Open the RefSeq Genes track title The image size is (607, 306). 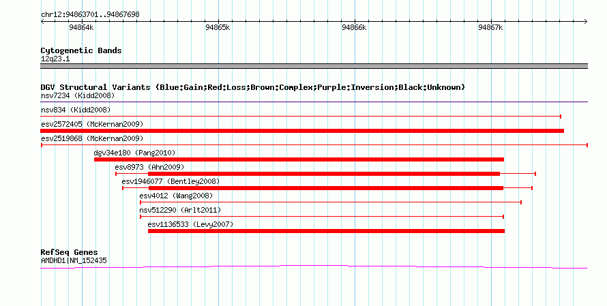coord(69,252)
